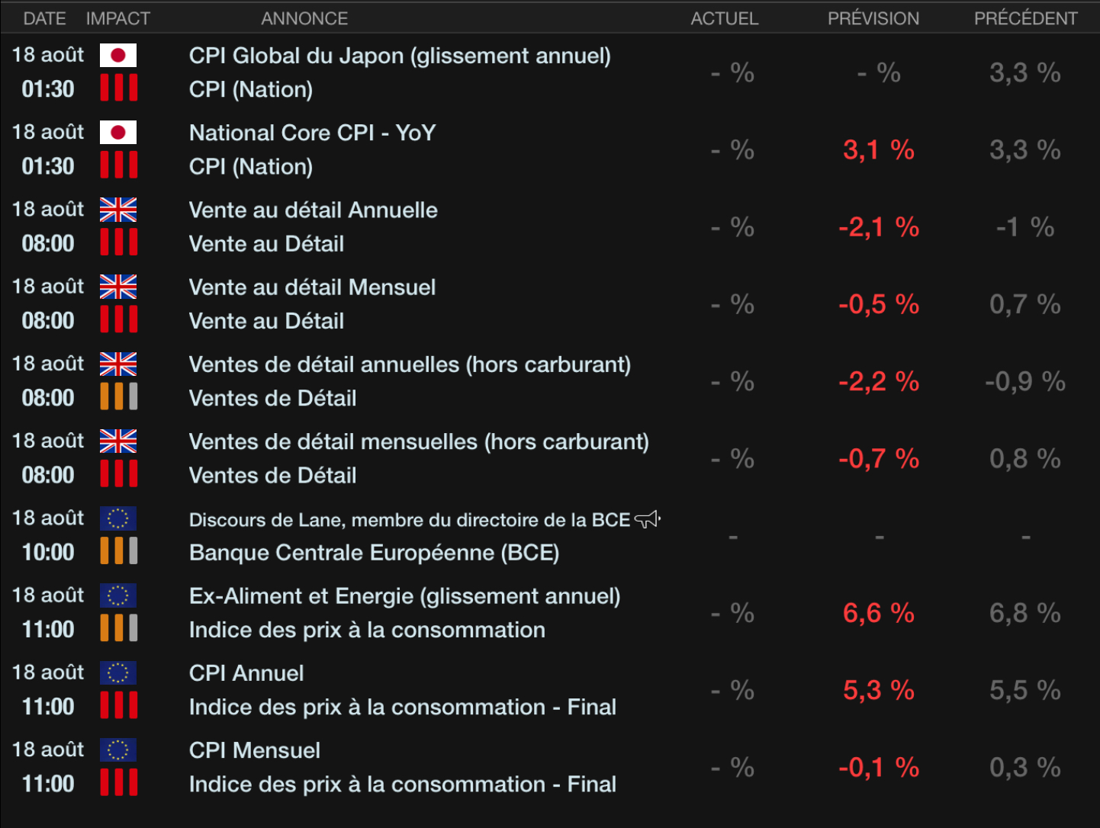Open the Banque Centrale Européenne (BCE) line
The image size is (1100, 828).
[374, 553]
